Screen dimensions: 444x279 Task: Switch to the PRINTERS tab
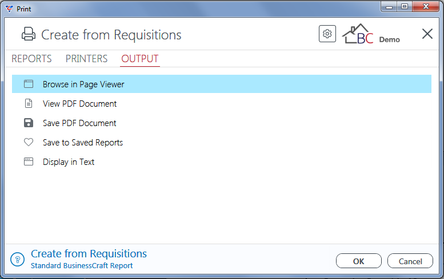[87, 59]
